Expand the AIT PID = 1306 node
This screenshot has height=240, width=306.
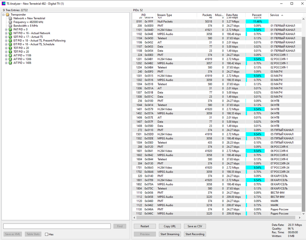click(6, 59)
